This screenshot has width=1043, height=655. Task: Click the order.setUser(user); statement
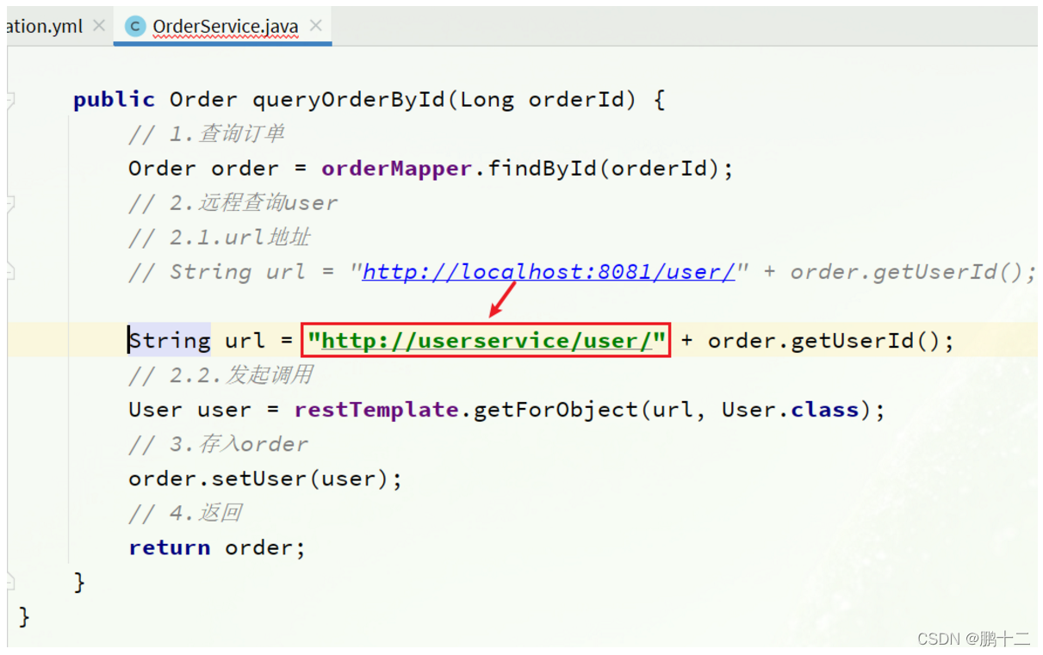265,479
